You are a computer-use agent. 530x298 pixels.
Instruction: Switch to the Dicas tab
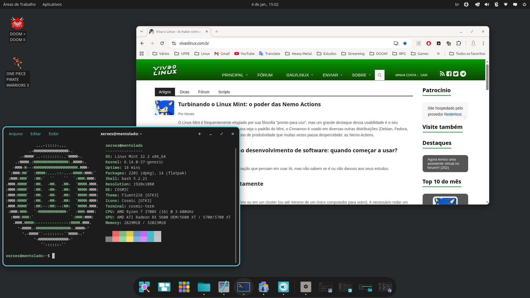click(184, 92)
